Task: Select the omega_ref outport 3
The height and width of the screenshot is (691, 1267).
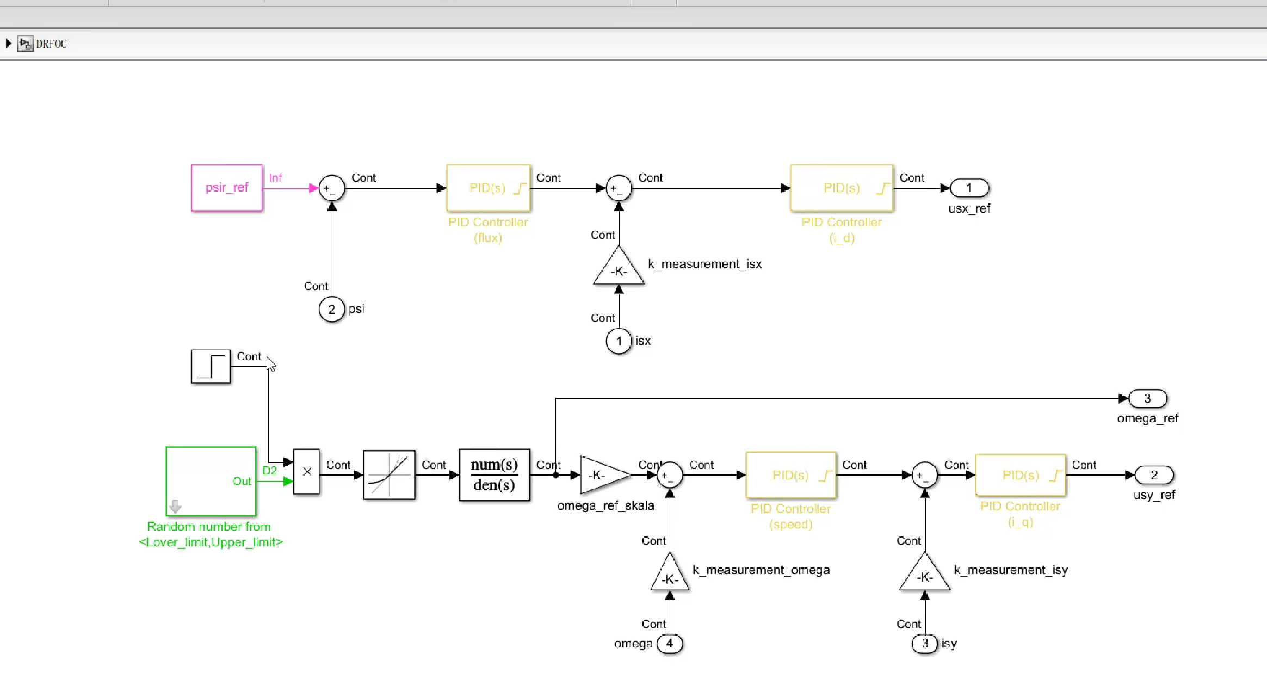Action: tap(1147, 398)
